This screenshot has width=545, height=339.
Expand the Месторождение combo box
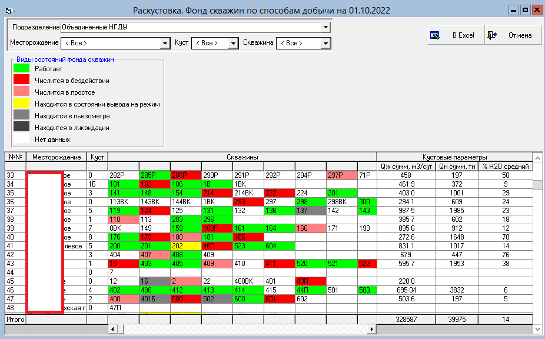[165, 44]
